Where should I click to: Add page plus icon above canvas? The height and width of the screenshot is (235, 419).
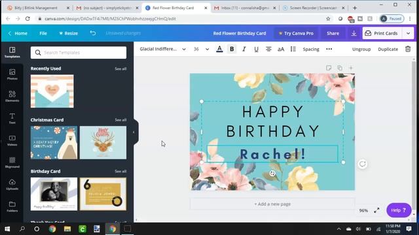(351, 68)
